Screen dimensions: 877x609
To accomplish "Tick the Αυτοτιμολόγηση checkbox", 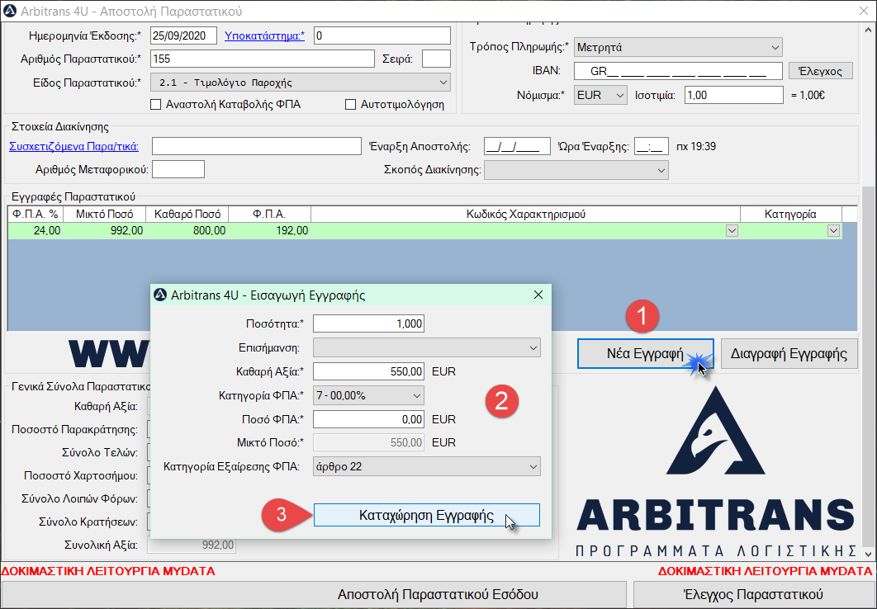I will click(x=351, y=105).
